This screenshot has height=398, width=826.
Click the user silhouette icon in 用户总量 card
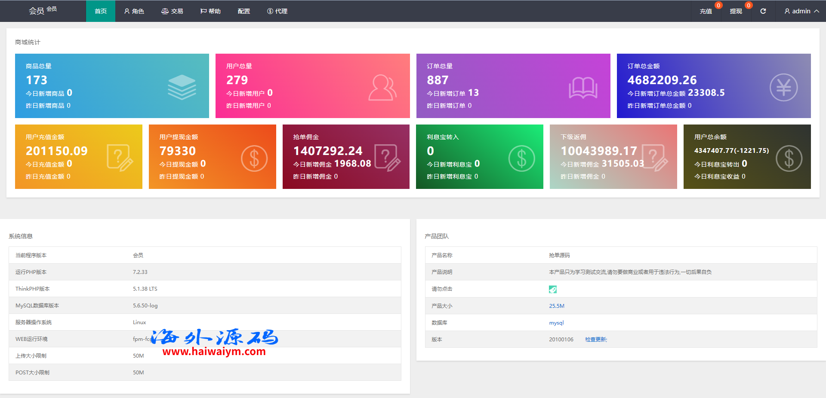(x=382, y=88)
